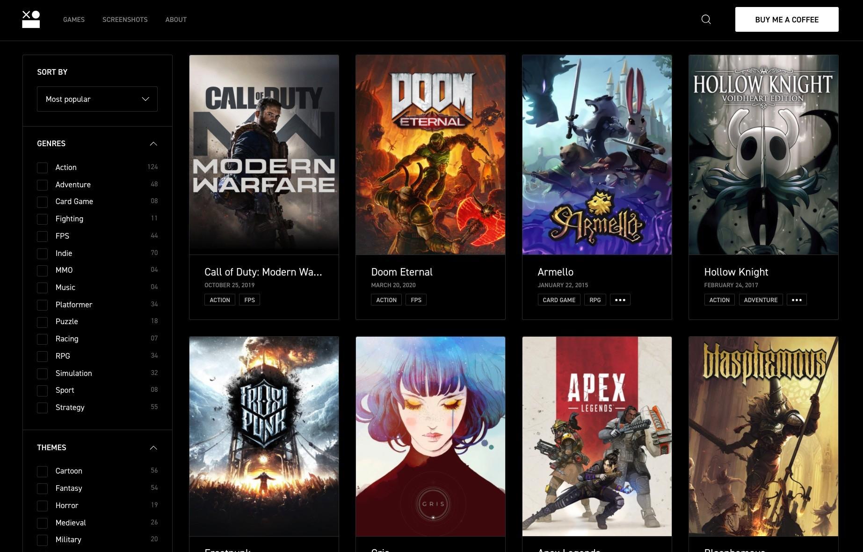Toggle the RPG genre checkbox
Viewport: 863px width, 552px height.
(43, 356)
